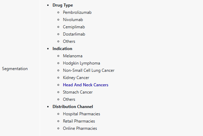Select the Pembrolizumab list item

tap(77, 12)
